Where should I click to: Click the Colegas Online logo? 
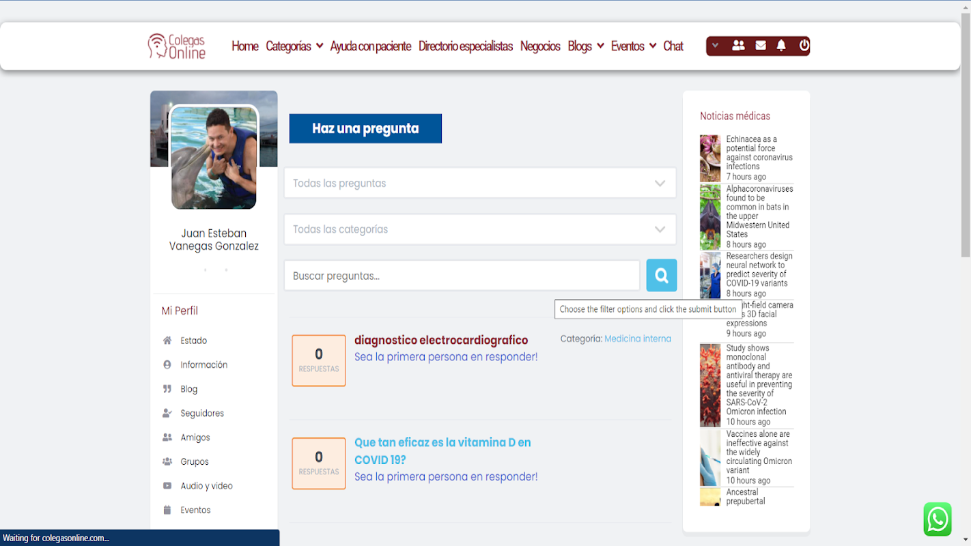[177, 46]
